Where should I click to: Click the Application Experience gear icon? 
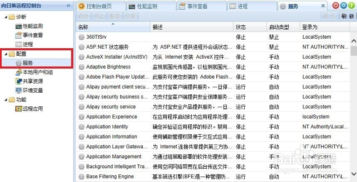(81, 117)
